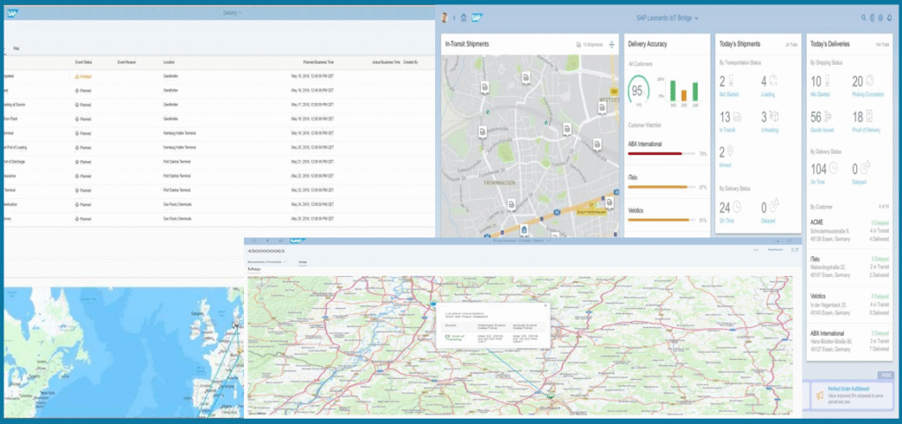Image resolution: width=902 pixels, height=424 pixels.
Task: Click purchase order number 4500000063
Action: [x=266, y=251]
